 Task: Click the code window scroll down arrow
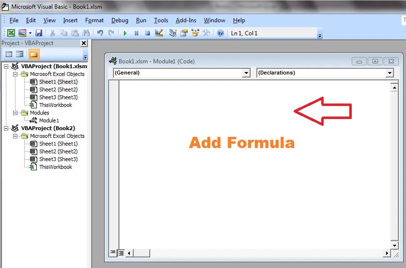[394, 246]
